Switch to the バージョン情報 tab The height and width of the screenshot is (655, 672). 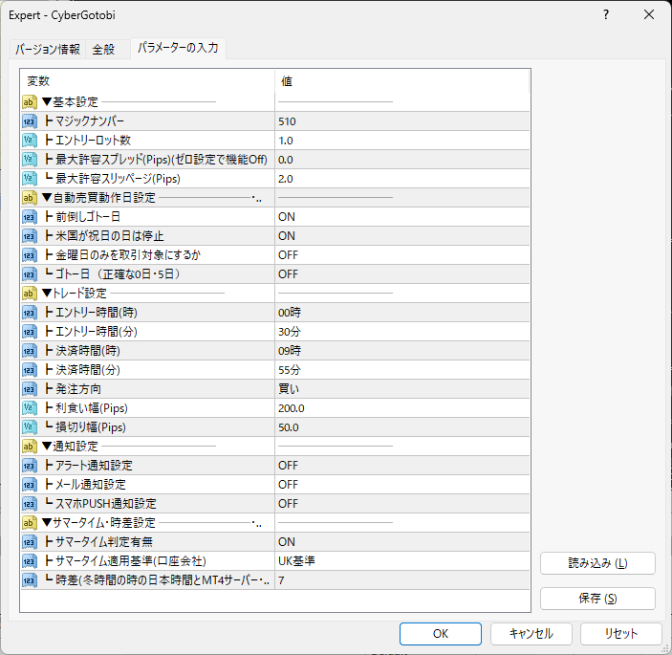[x=48, y=50]
